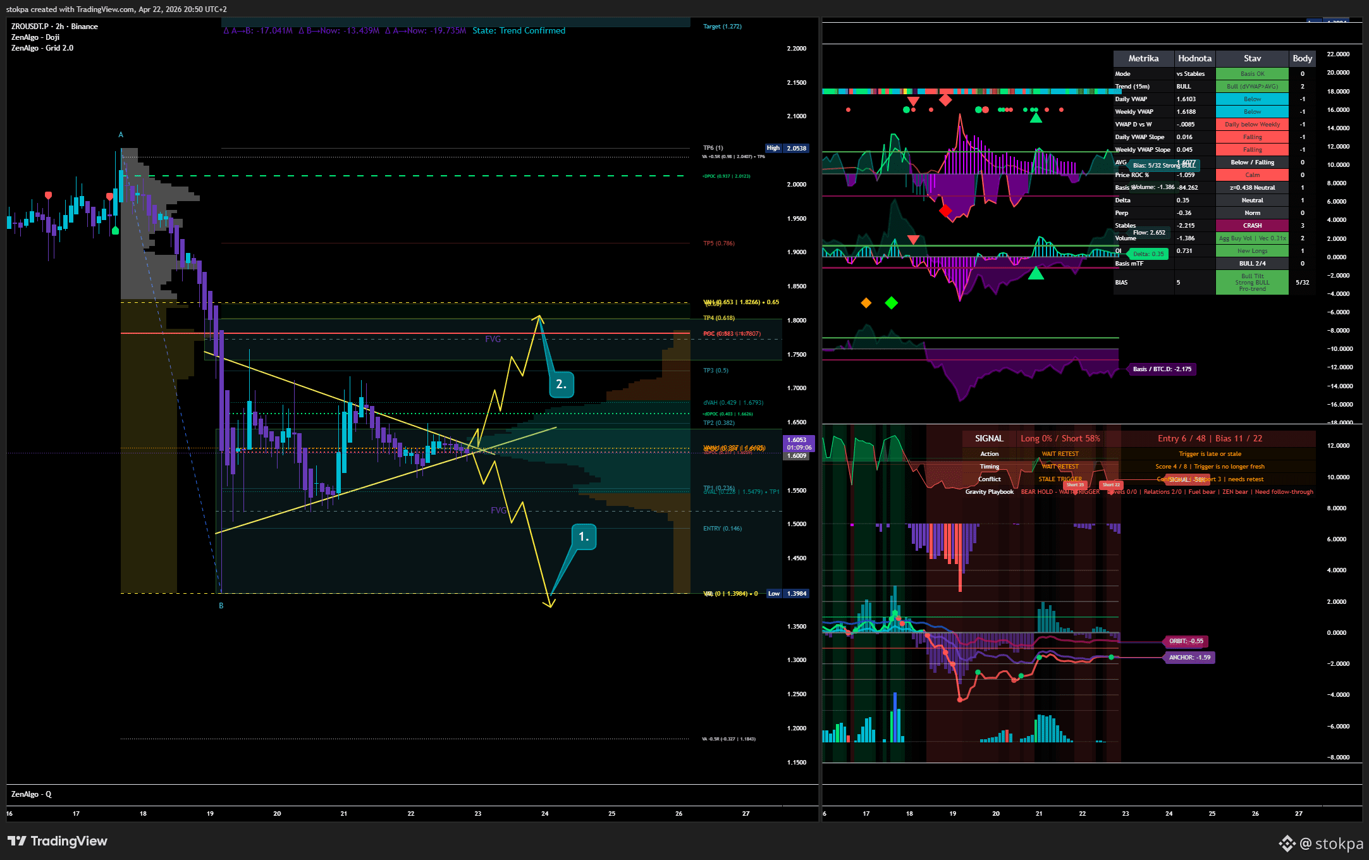Screen dimensions: 1369x860
Task: Click the 'Stav' table header
Action: [x=1252, y=58]
